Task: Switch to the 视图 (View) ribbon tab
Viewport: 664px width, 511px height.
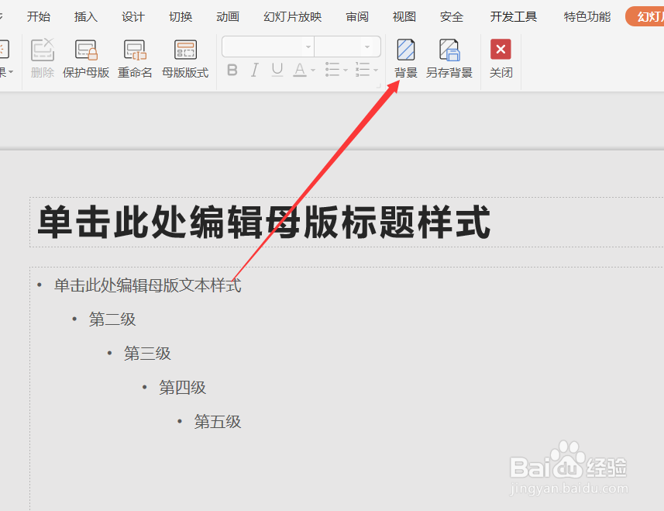Action: coord(404,16)
